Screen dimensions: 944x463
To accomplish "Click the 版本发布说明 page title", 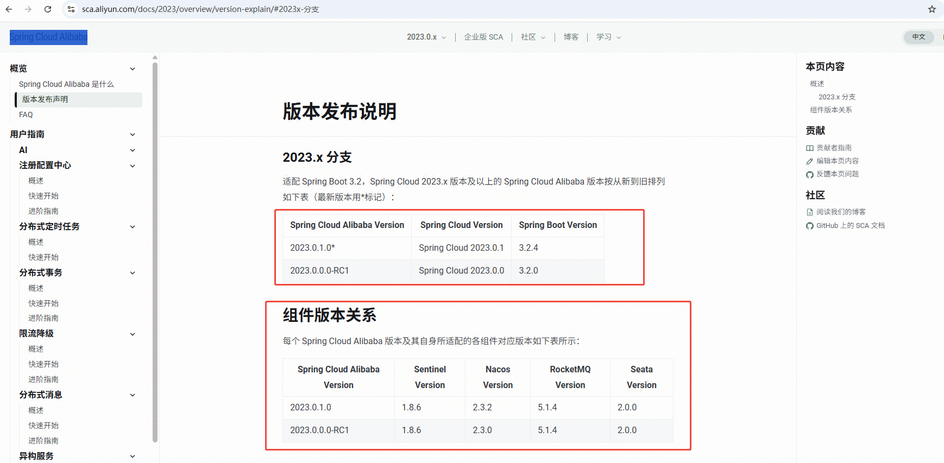I will point(339,111).
